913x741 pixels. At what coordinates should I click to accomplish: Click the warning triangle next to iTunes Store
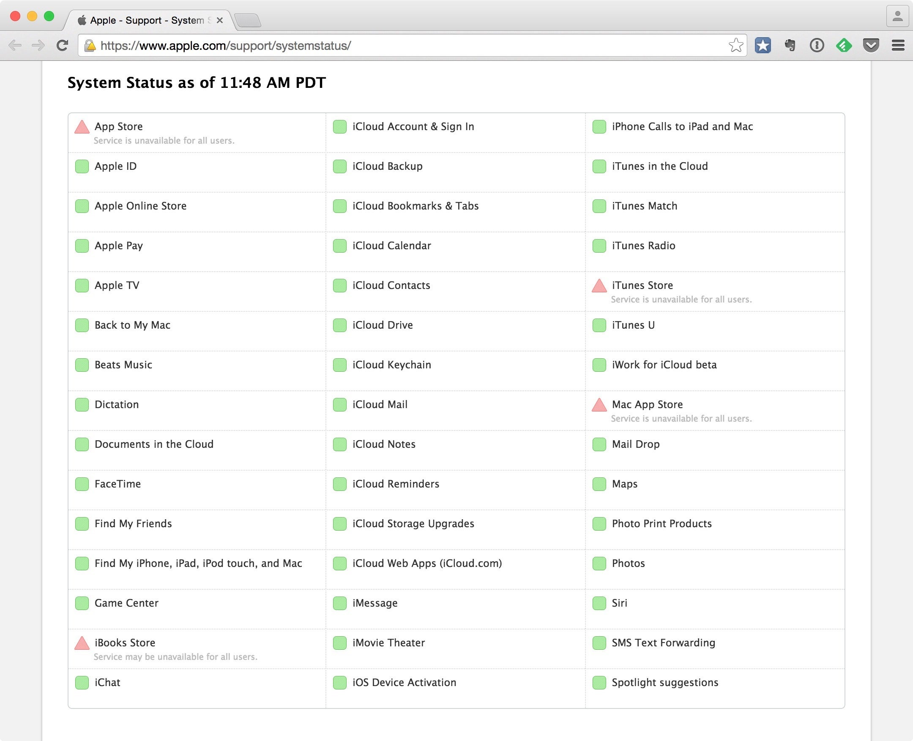599,286
